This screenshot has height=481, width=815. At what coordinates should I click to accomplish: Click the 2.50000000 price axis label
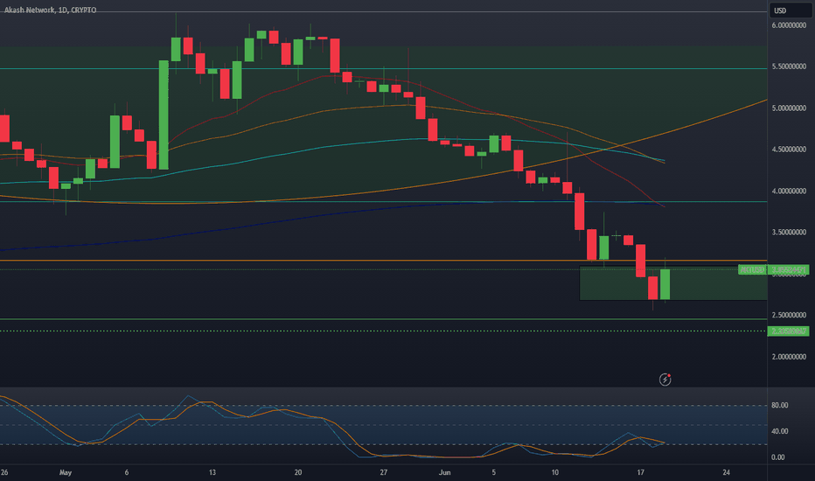789,315
